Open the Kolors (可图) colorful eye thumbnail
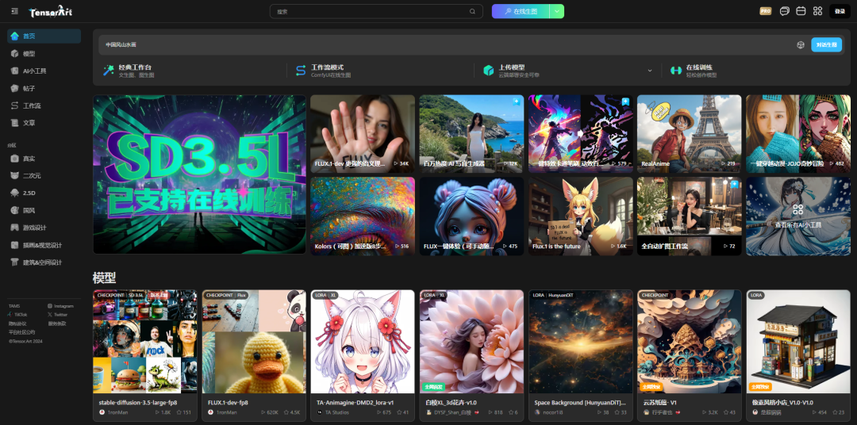 363,216
